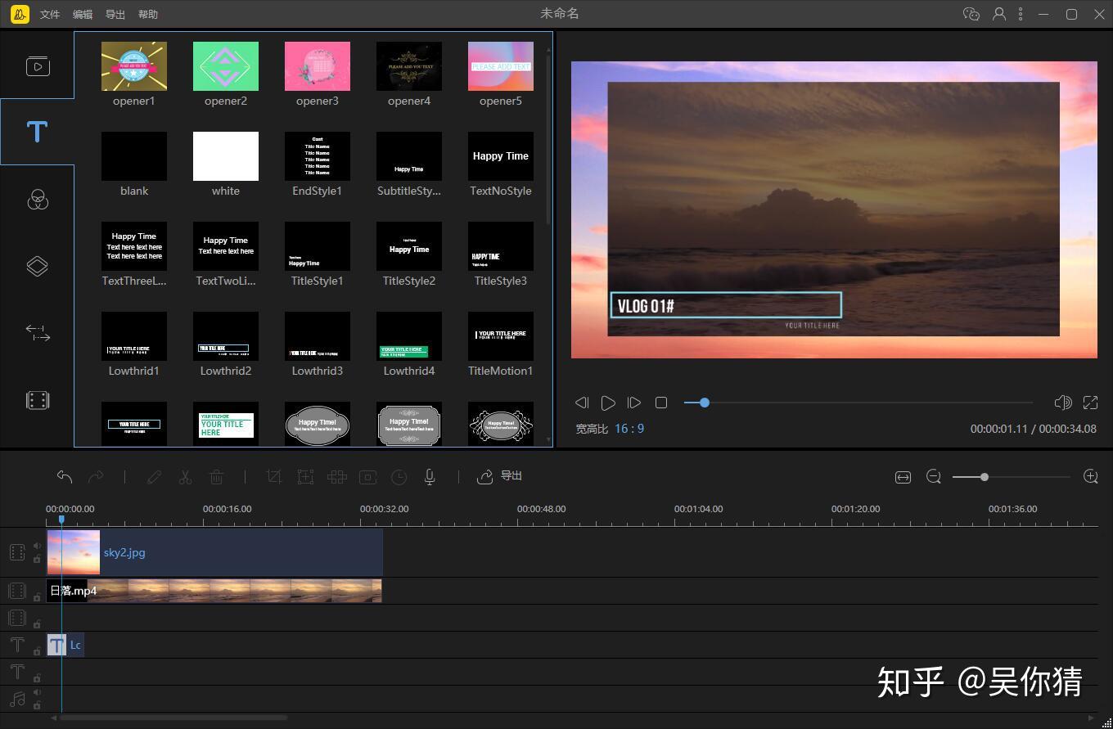1113x729 pixels.
Task: Open the 编辑 menu
Action: (83, 15)
